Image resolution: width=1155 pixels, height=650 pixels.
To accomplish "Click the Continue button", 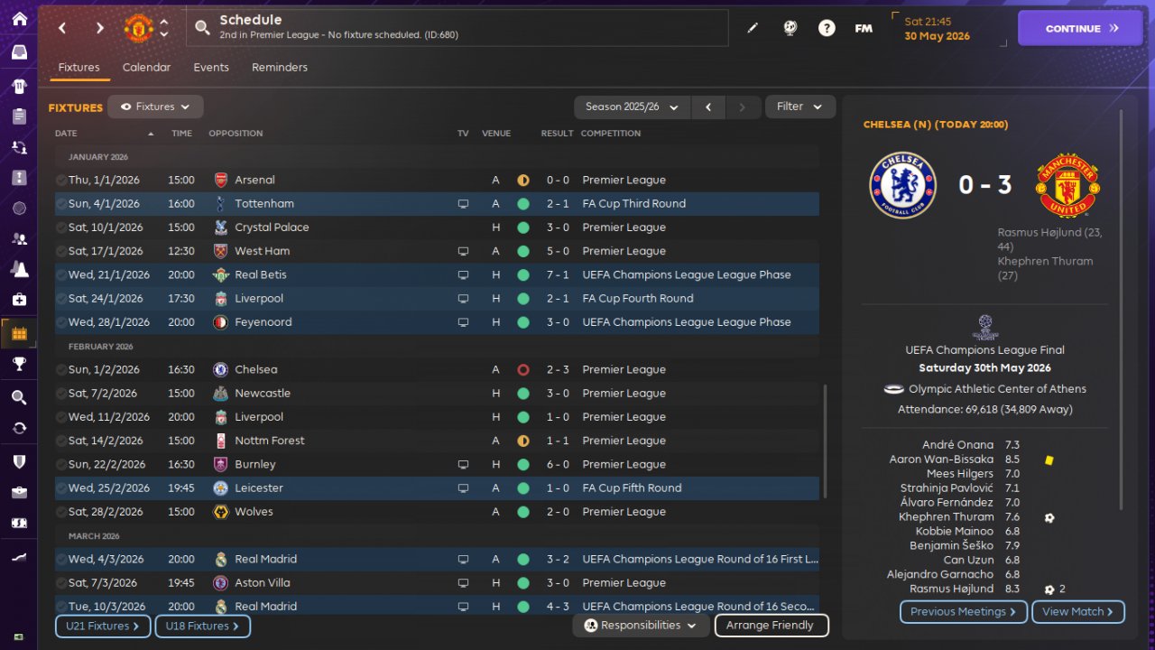I will (x=1080, y=28).
